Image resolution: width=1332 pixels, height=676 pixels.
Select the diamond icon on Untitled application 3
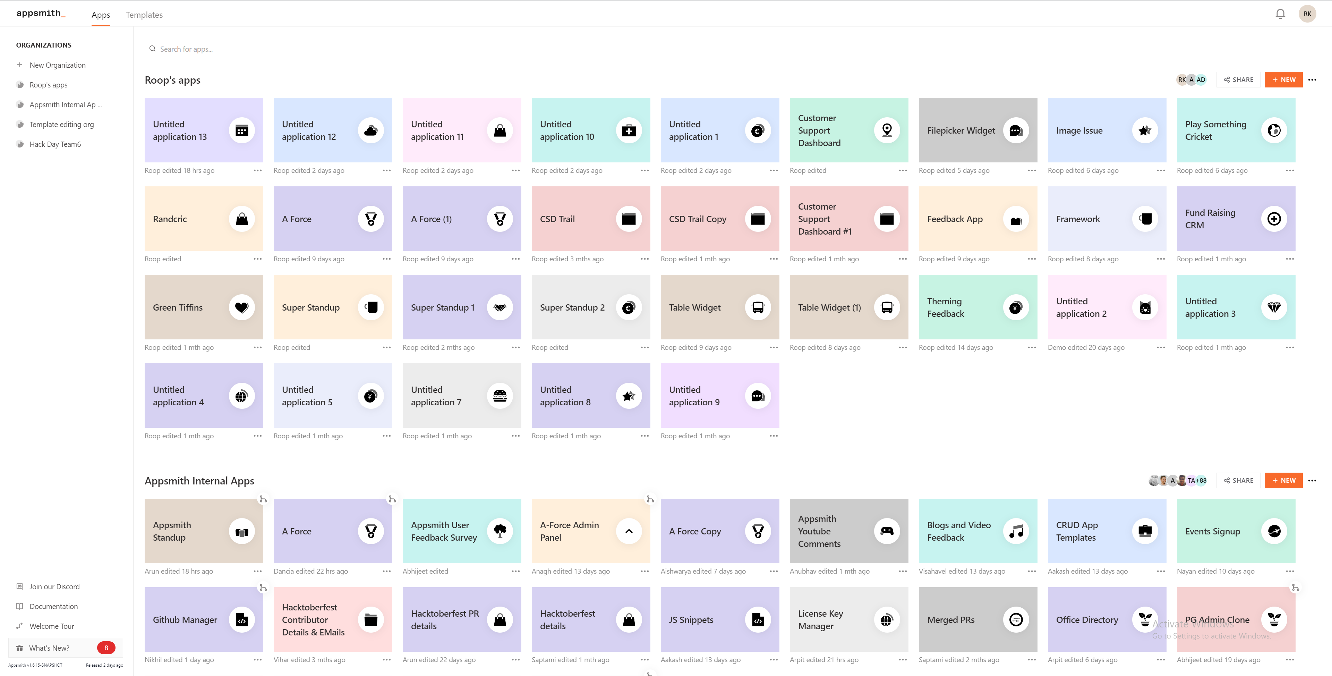click(1274, 307)
